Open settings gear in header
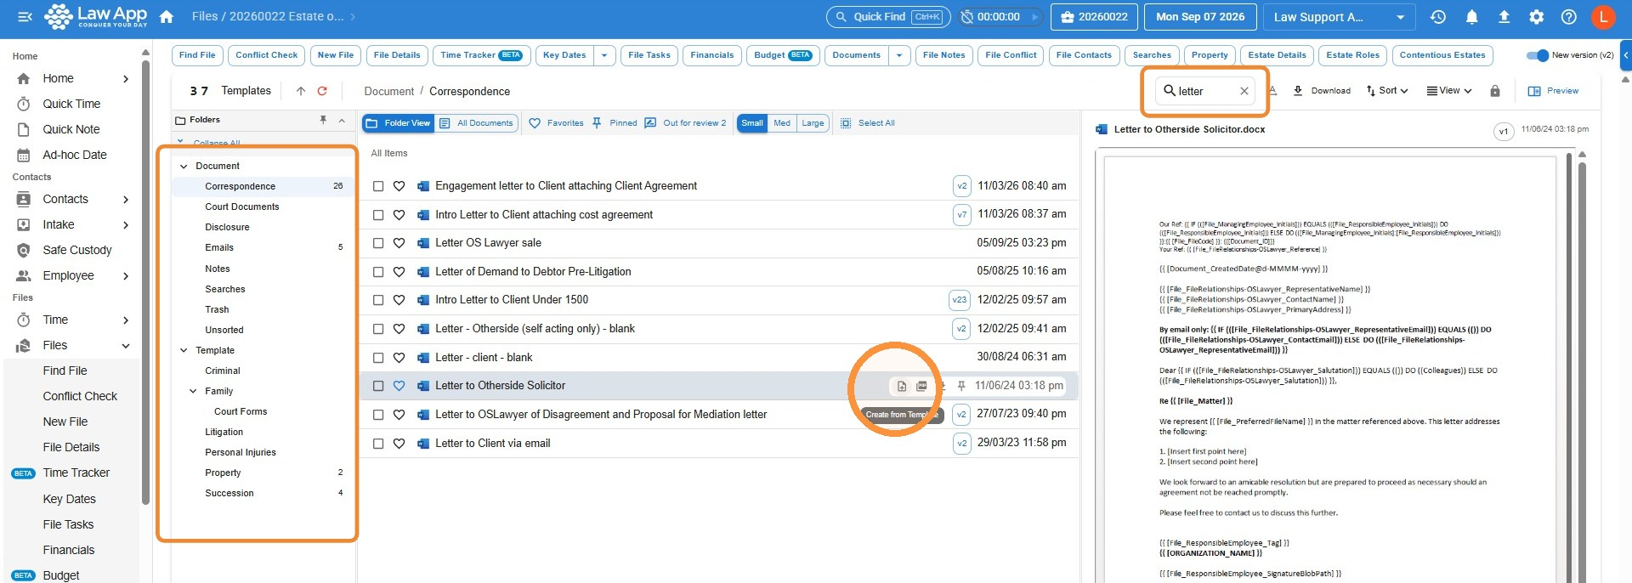1632x583 pixels. [1537, 16]
